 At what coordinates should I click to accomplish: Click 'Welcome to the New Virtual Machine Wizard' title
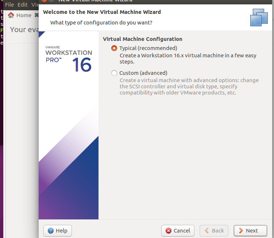[102, 12]
